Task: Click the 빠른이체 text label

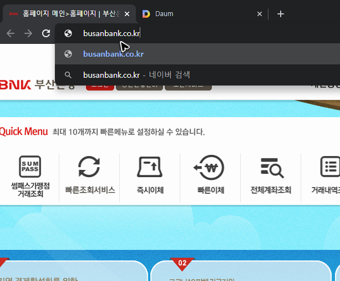Action: 211,190
